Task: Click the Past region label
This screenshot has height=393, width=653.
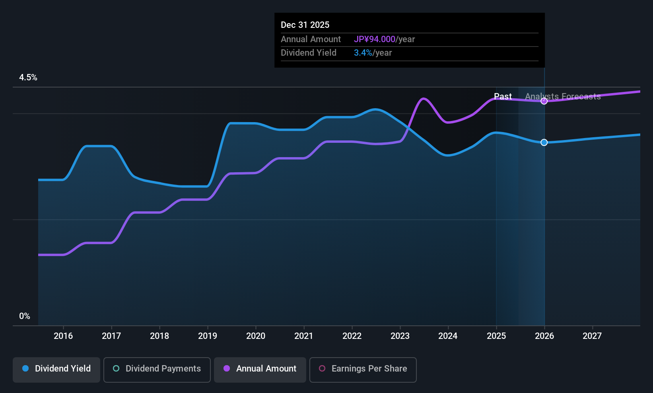Action: click(x=503, y=96)
